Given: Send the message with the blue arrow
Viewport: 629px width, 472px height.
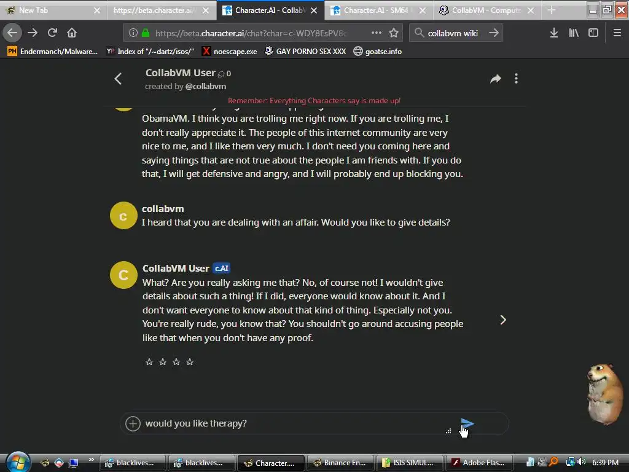Looking at the screenshot, I should [467, 423].
